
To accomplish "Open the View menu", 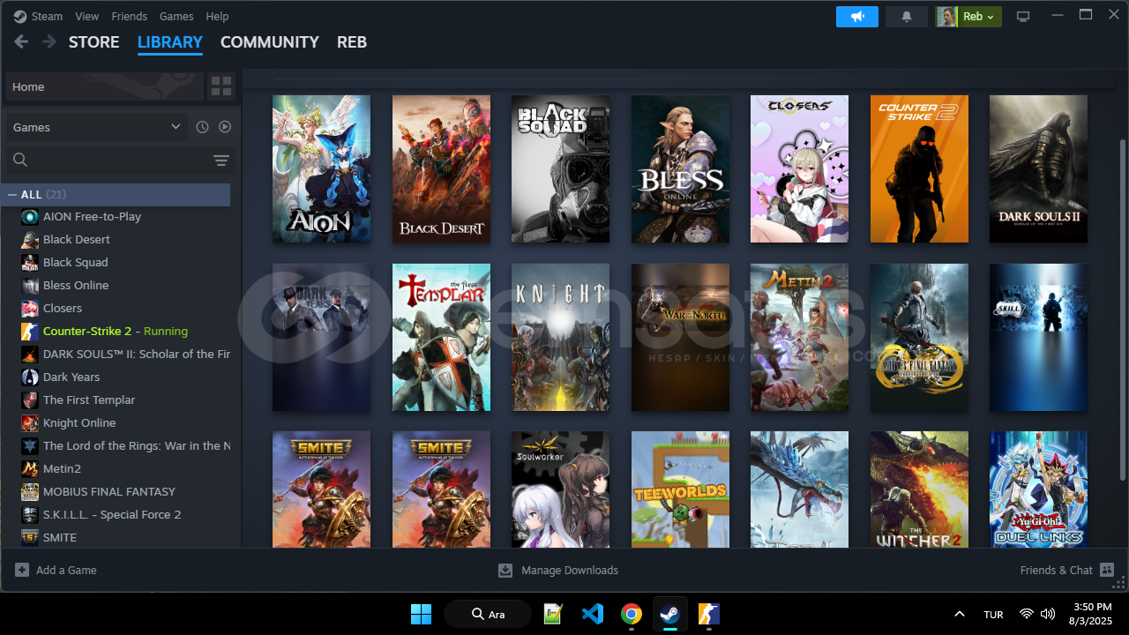I will (87, 16).
